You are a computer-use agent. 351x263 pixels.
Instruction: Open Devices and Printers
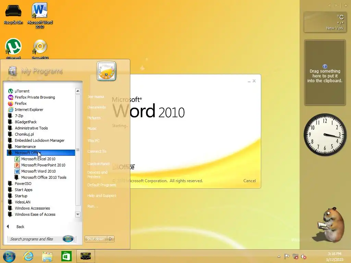(97, 174)
